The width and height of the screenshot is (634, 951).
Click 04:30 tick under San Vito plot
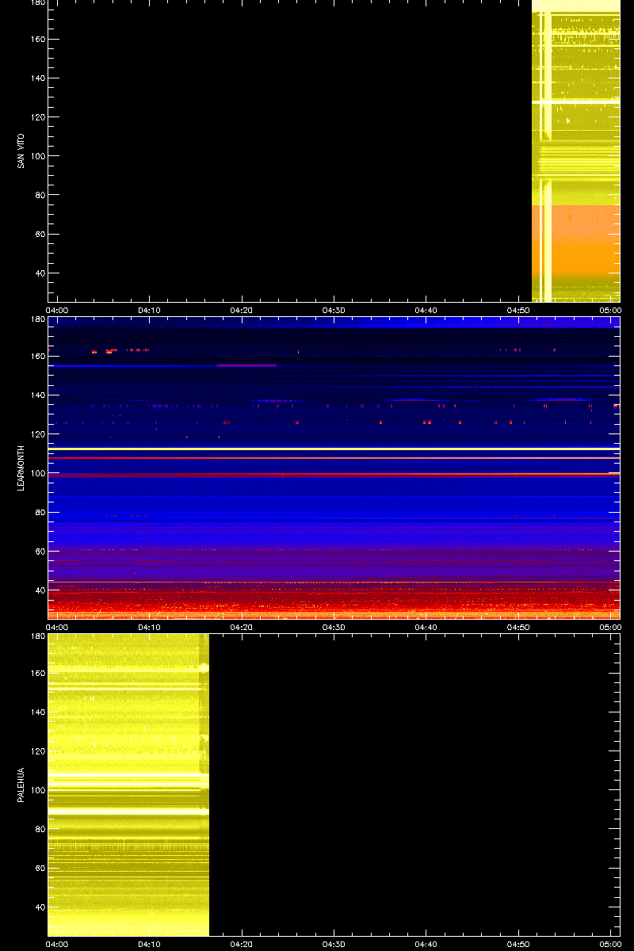(x=334, y=310)
